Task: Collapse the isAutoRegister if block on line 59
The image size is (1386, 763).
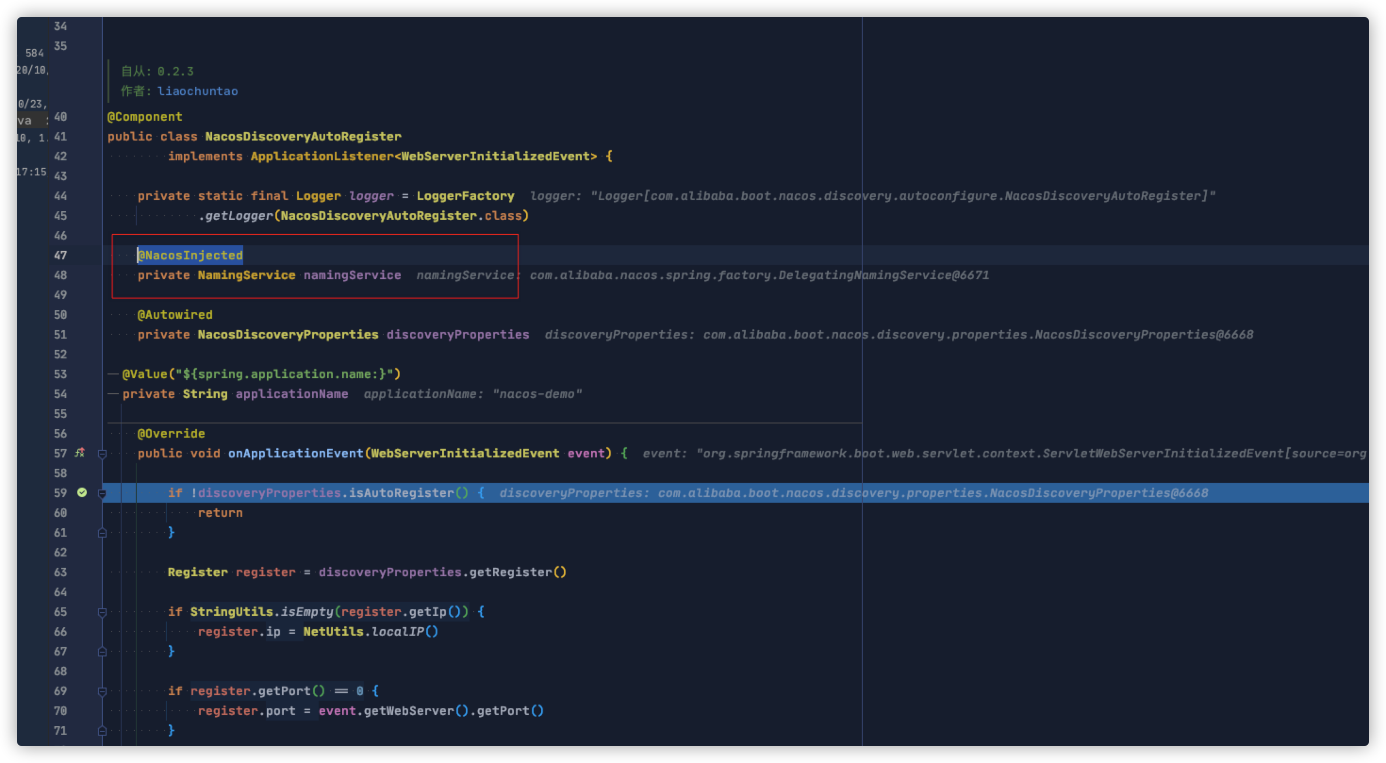Action: (102, 493)
